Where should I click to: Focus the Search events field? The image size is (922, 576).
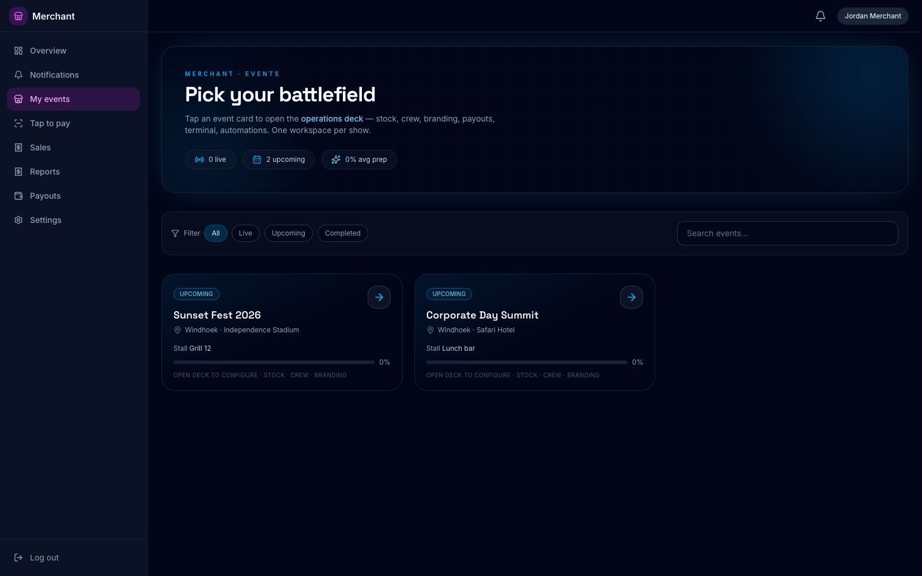(x=787, y=233)
